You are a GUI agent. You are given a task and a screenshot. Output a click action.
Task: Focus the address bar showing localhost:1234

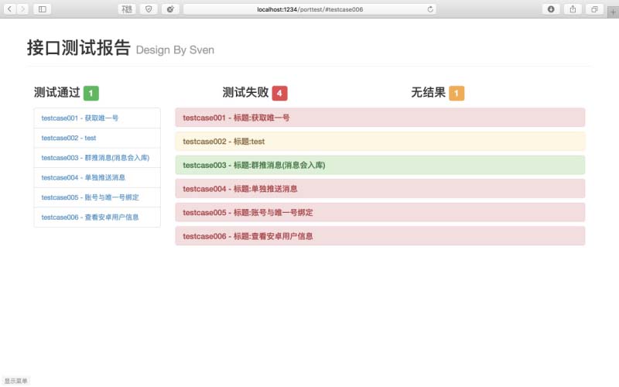point(310,9)
